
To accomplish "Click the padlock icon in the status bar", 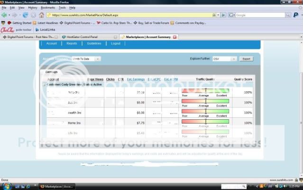I will 296,180.
